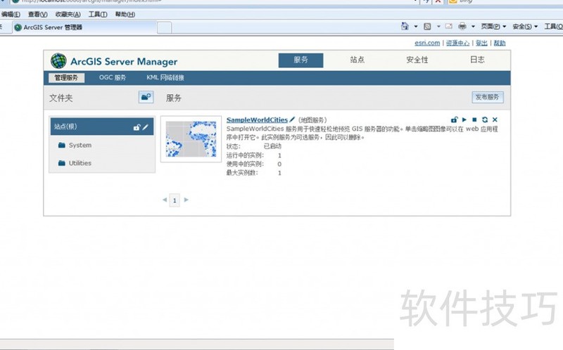Viewport: 563px width, 350px height.
Task: Go to the next page arrow in pagination
Action: coord(186,200)
